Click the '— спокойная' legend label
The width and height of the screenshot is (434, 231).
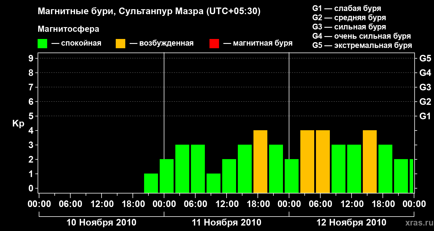pos(76,43)
